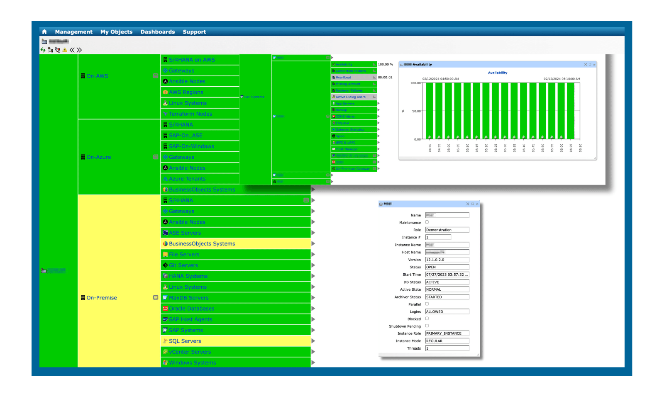
Task: Toggle the Maintenance checkbox
Action: click(x=427, y=222)
